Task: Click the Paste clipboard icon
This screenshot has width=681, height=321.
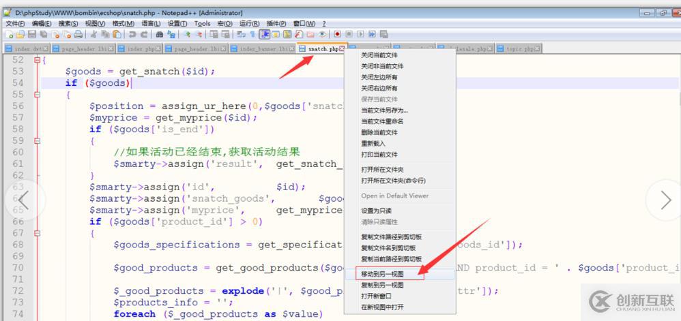Action: click(117, 35)
